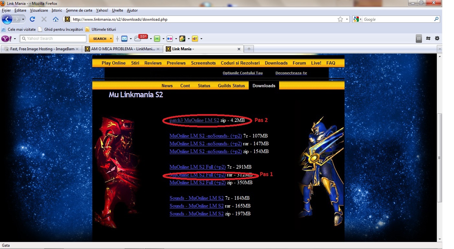Switch to the AM O MICA PROBLEMA tab

click(122, 49)
